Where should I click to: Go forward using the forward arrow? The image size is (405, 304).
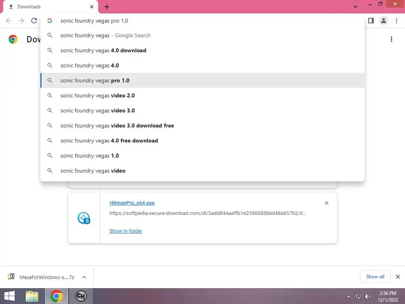point(21,21)
